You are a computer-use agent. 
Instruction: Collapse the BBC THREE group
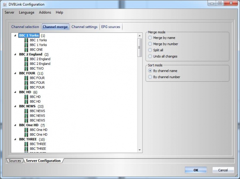tap(15, 139)
